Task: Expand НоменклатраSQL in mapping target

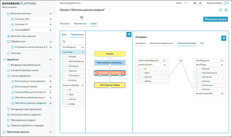Action: [x=222, y=94]
